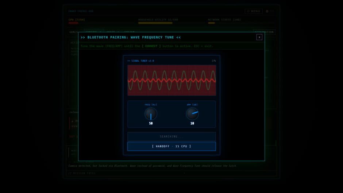This screenshot has height=193, width=343.
Task: Open MENU in the background window
Action: 254,11
